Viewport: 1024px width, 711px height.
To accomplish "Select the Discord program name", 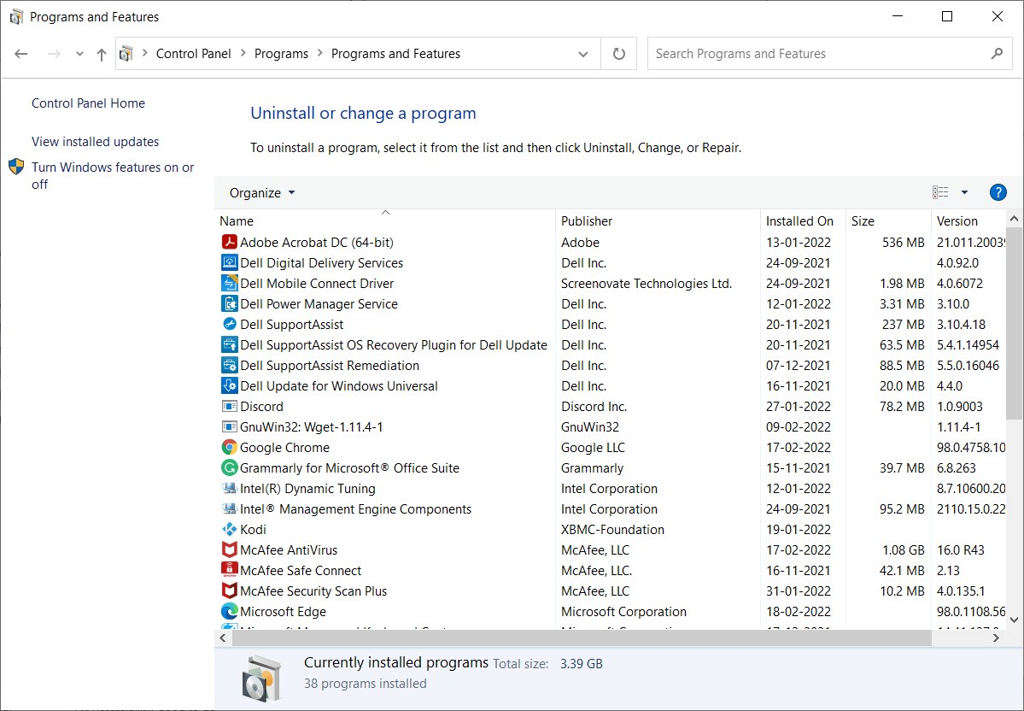I will tap(262, 407).
